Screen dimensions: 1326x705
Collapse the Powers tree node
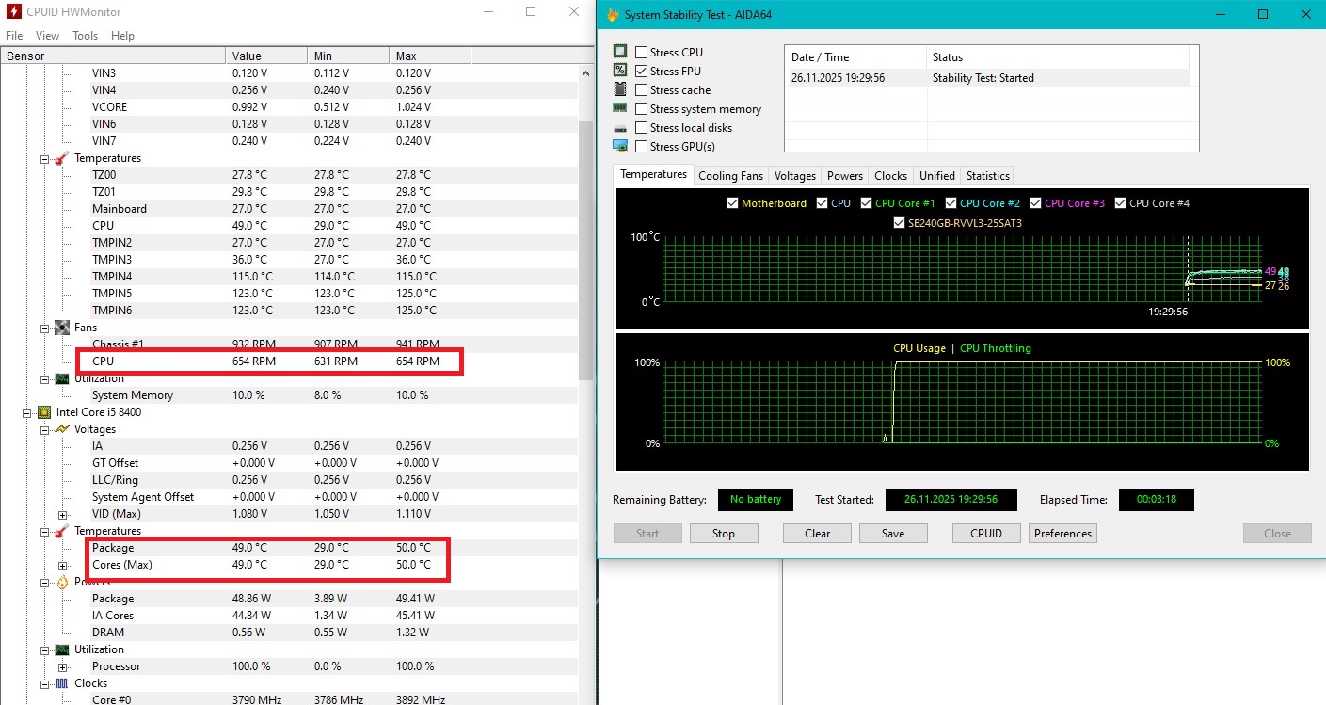(x=45, y=582)
